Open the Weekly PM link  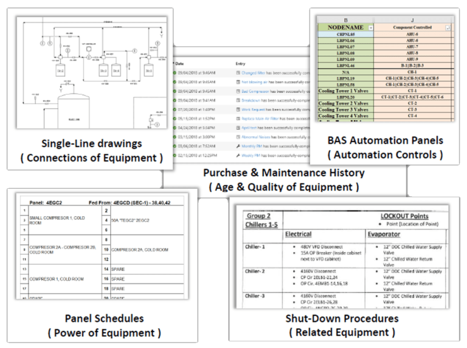click(251, 155)
